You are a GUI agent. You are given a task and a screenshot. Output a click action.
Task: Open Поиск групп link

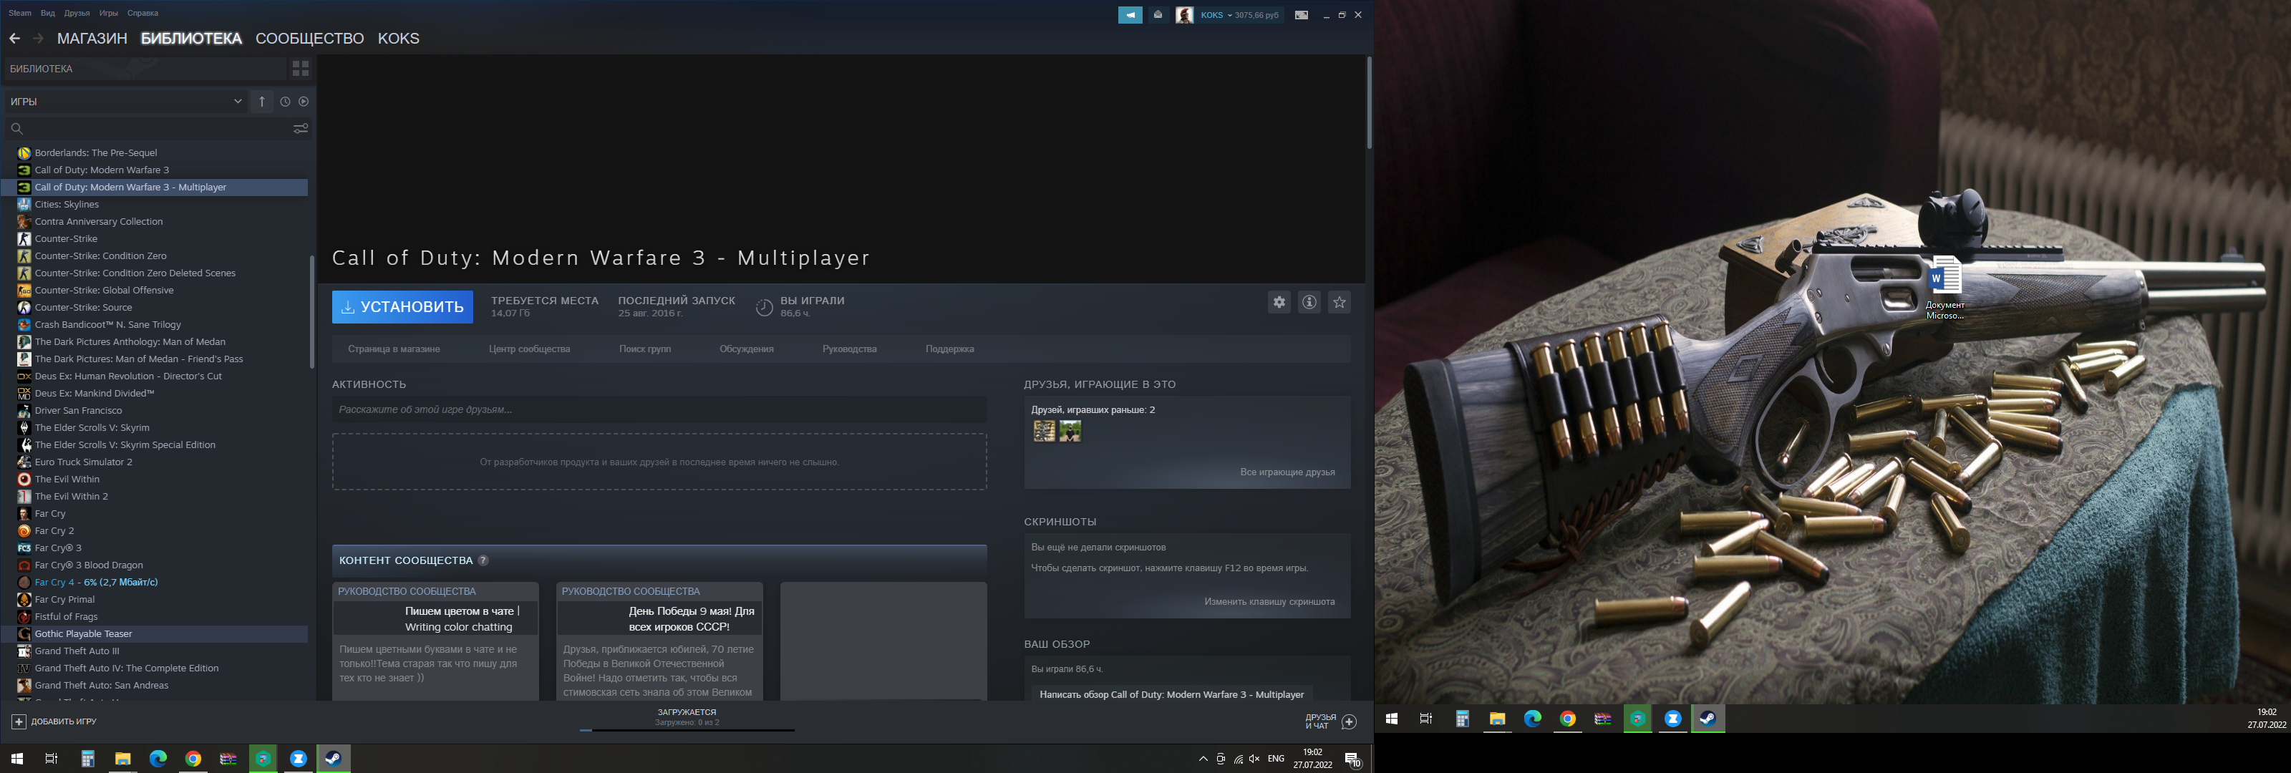(645, 349)
